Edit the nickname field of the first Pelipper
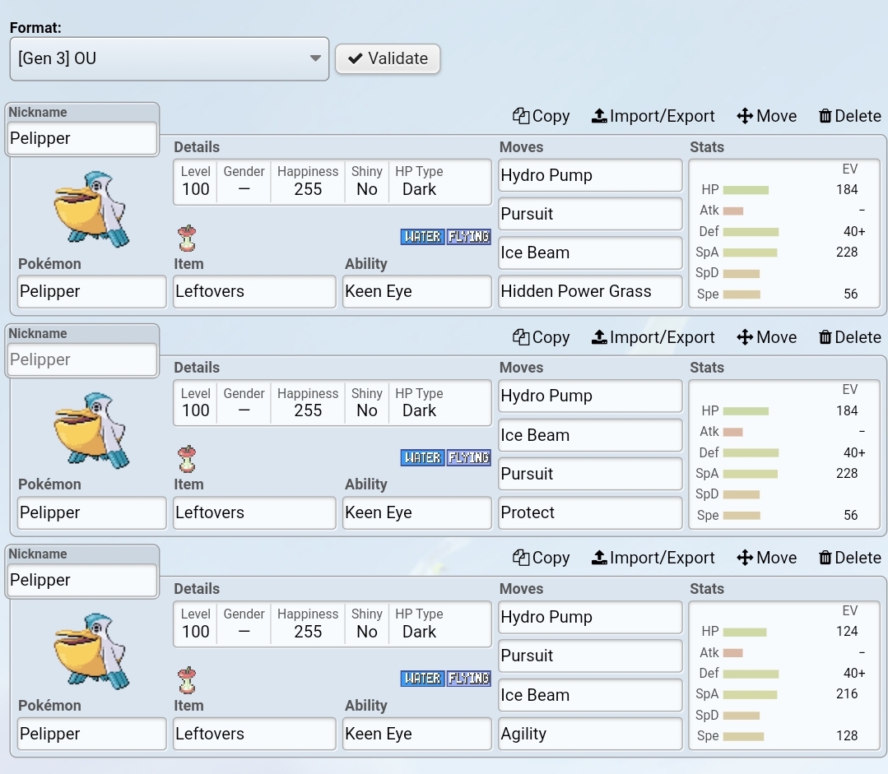This screenshot has width=888, height=774. 82,138
